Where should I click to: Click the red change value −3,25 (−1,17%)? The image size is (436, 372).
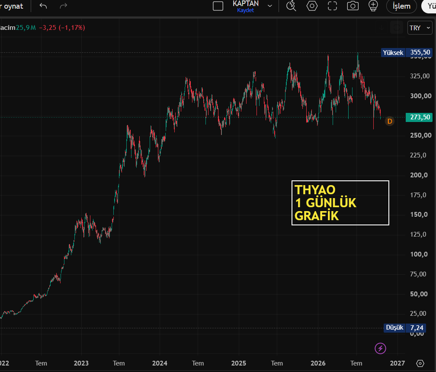pyautogui.click(x=62, y=28)
